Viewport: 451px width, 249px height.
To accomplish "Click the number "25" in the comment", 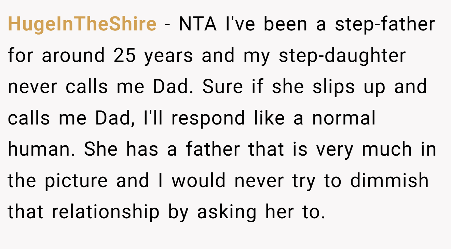I will (125, 56).
